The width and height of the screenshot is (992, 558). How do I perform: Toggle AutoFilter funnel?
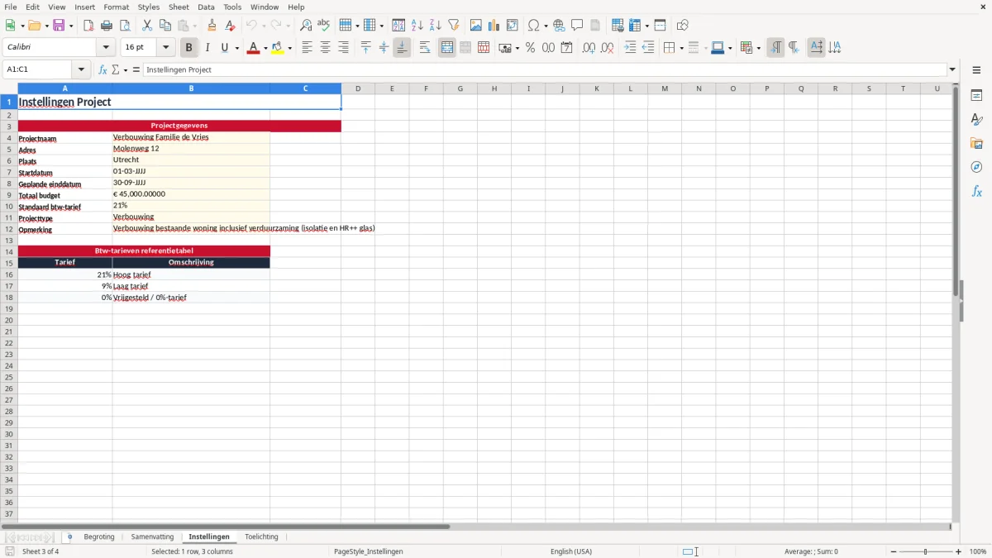point(454,26)
